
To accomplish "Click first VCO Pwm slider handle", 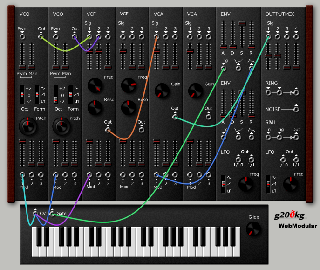I will [22, 68].
